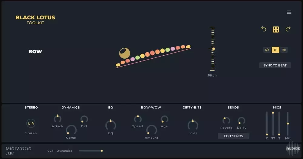Open EDIT SENDS
This screenshot has height=159, width=303.
pos(233,136)
